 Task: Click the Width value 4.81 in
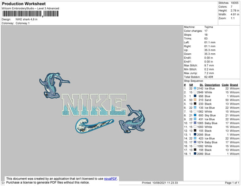pyautogui.click(x=235, y=14)
